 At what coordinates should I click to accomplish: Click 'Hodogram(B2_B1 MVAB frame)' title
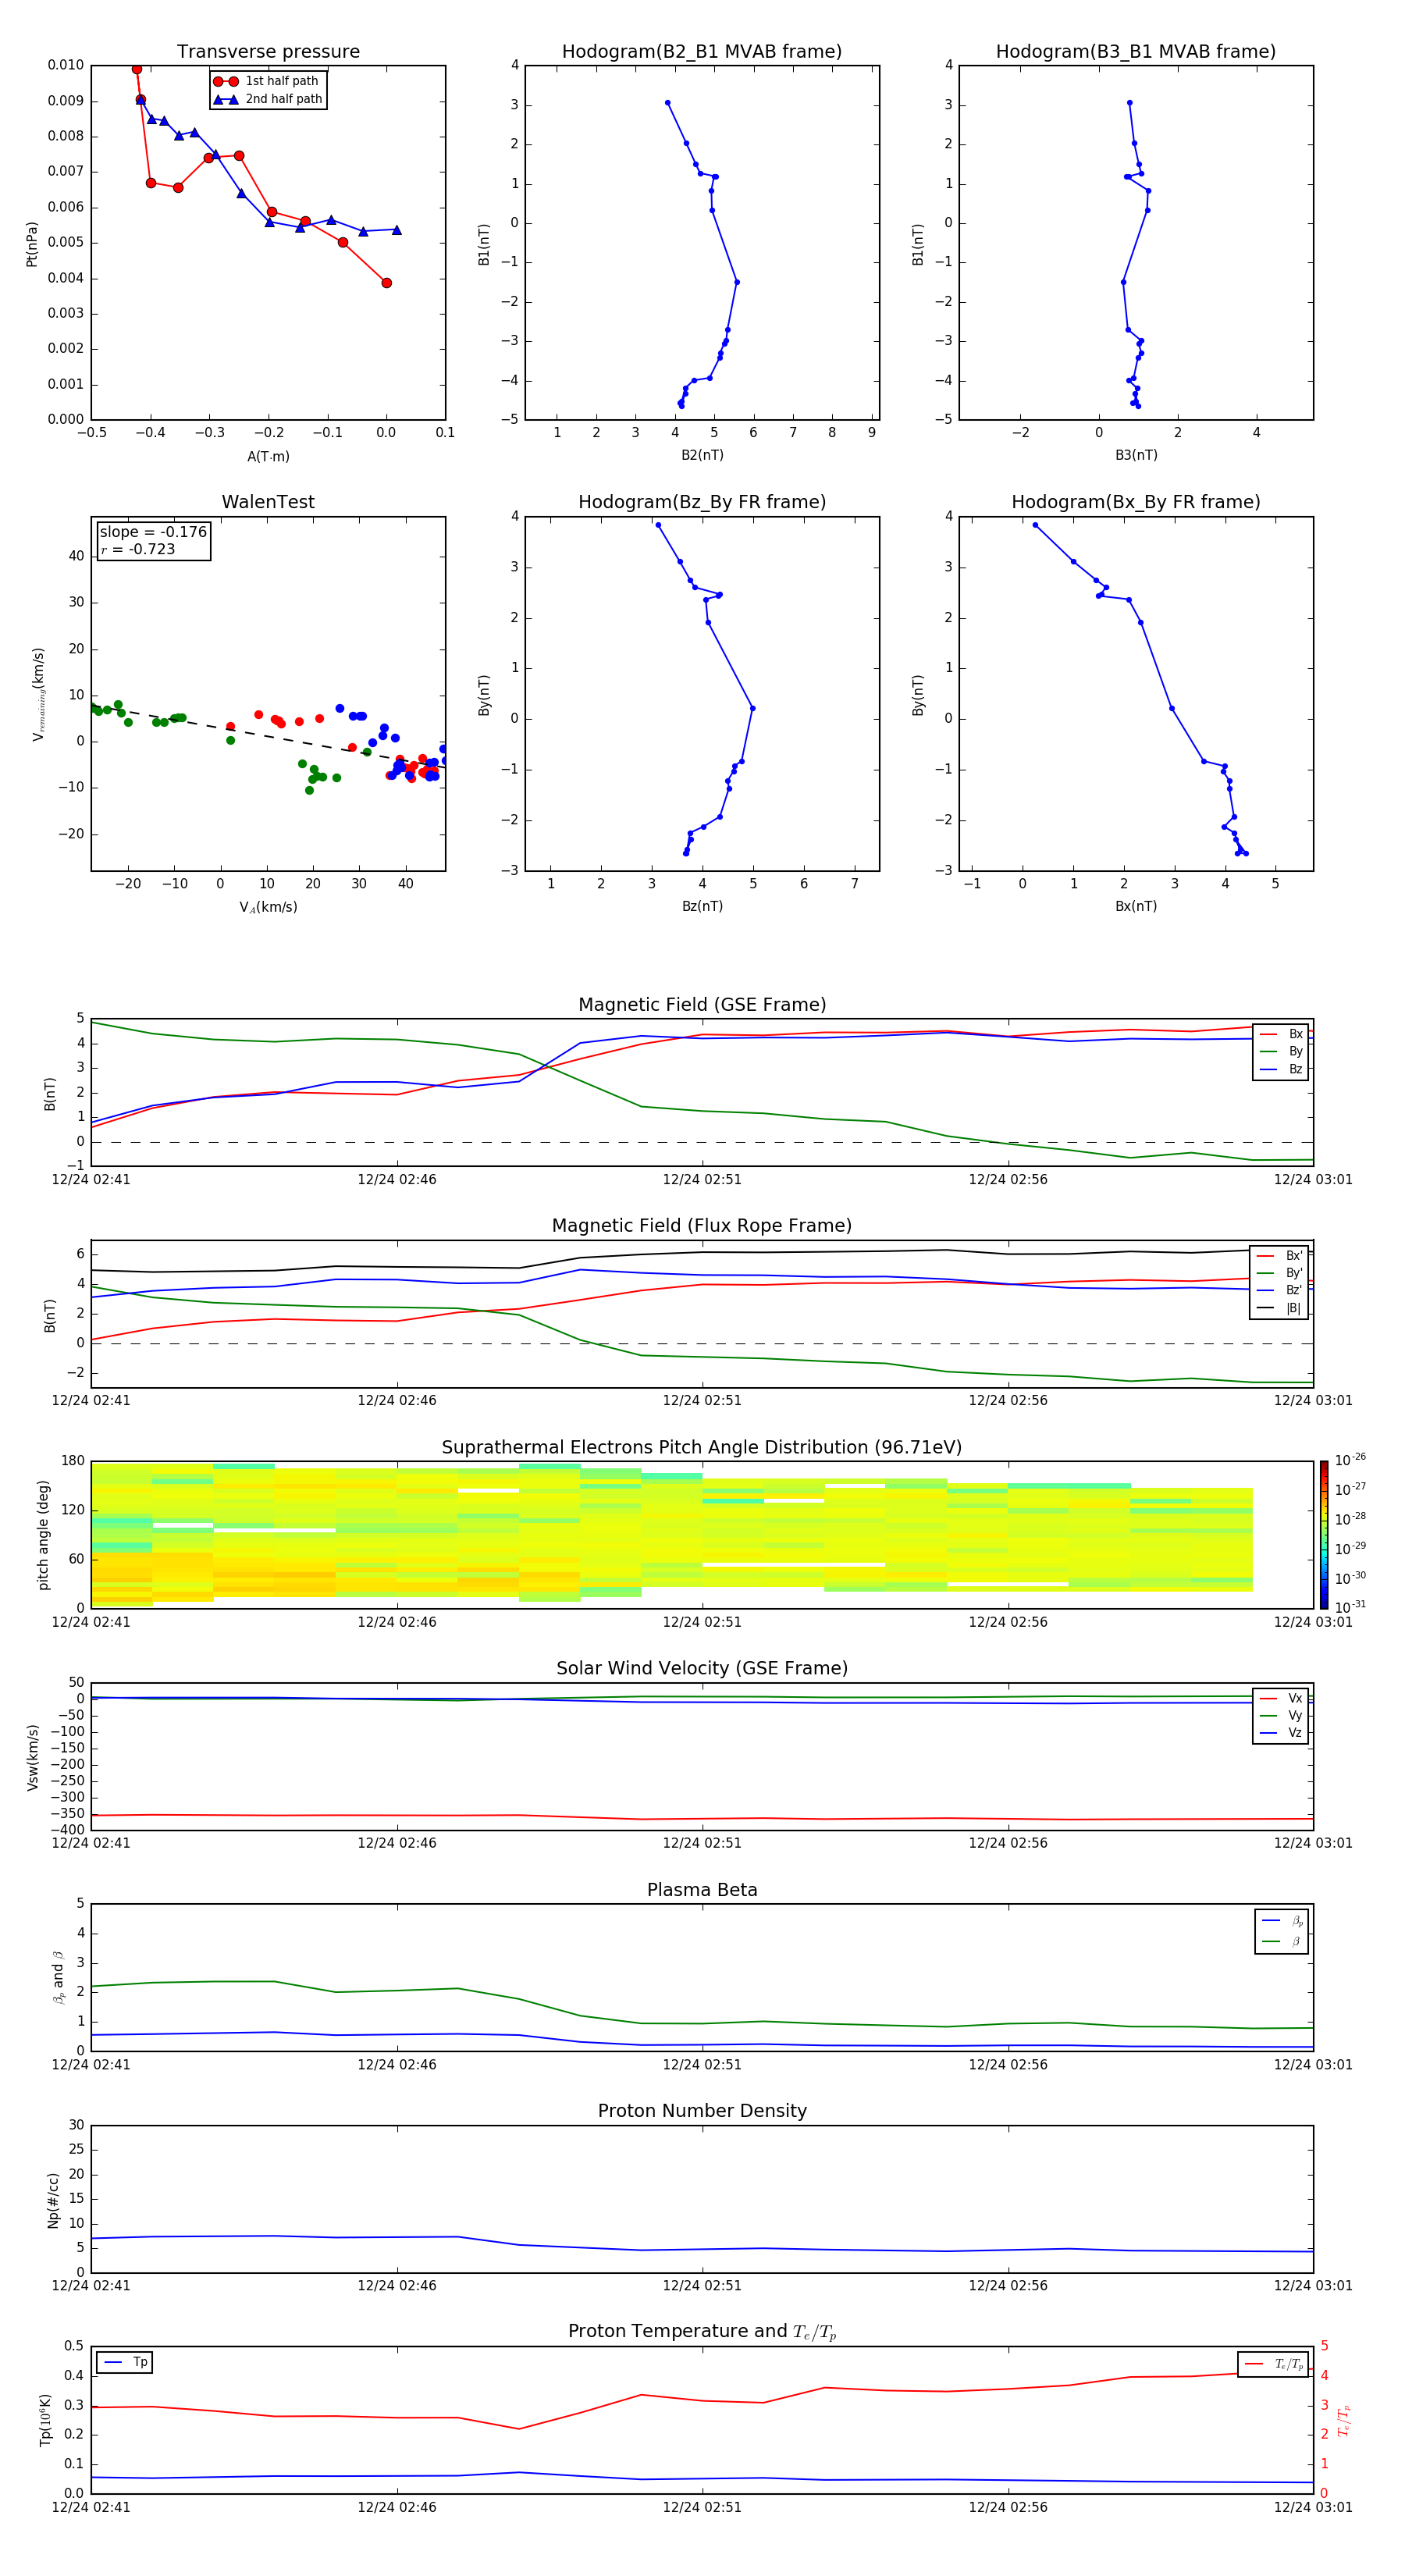pyautogui.click(x=702, y=51)
